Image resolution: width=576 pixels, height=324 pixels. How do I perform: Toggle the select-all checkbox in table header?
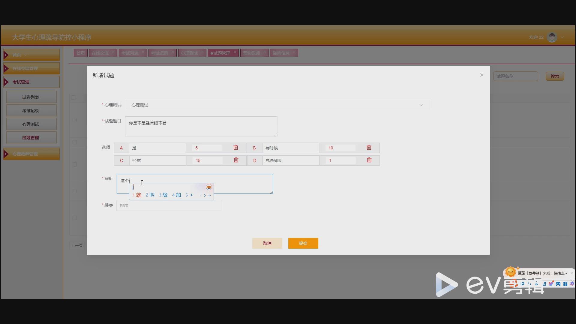pos(73,97)
